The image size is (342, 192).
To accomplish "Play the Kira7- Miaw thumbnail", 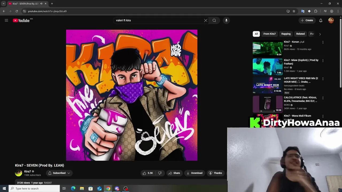I will pos(267,66).
